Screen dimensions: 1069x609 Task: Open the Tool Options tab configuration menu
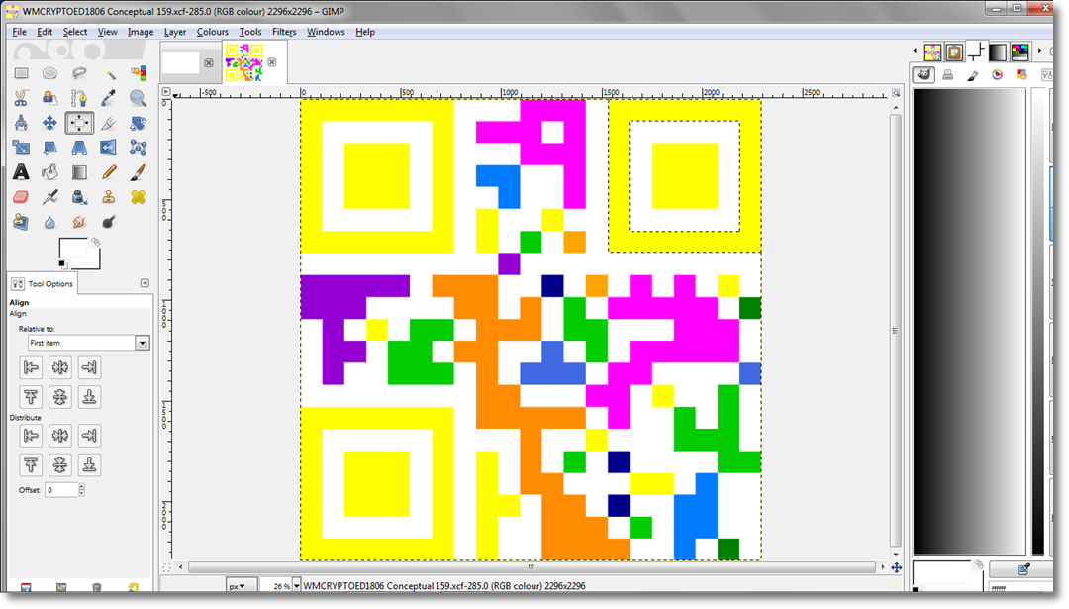click(x=145, y=283)
